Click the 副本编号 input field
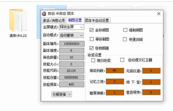 72,44
